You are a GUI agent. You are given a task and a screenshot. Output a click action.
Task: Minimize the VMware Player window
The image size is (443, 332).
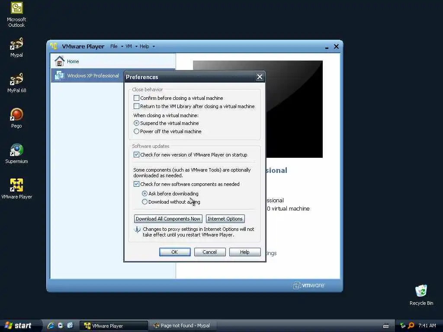tap(327, 47)
